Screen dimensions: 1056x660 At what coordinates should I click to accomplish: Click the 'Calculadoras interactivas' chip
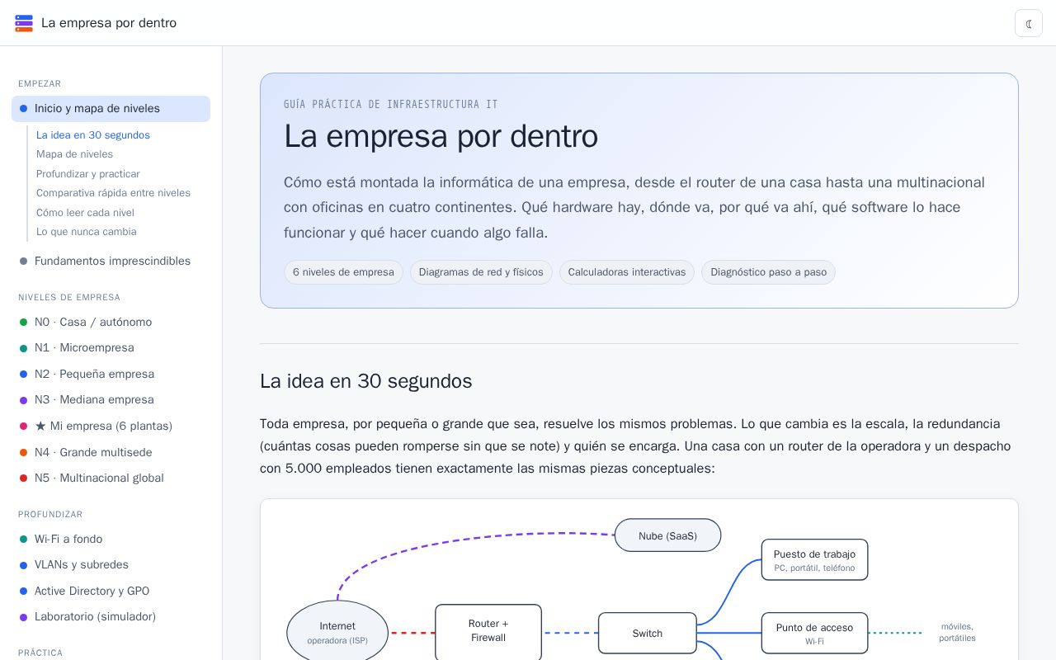[627, 272]
